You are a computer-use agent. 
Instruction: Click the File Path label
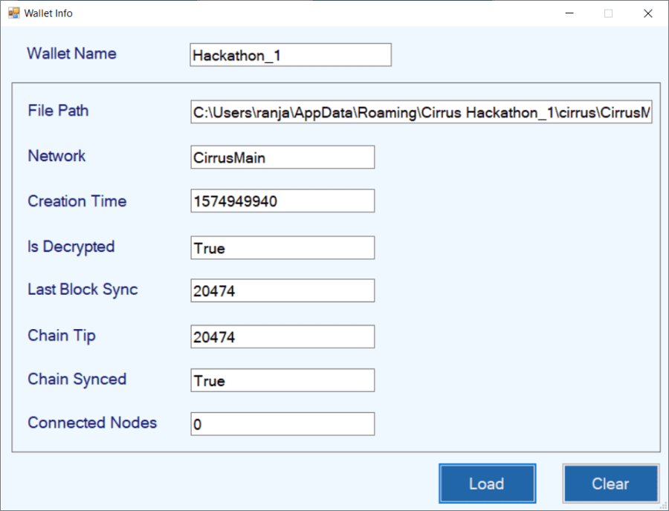[58, 111]
